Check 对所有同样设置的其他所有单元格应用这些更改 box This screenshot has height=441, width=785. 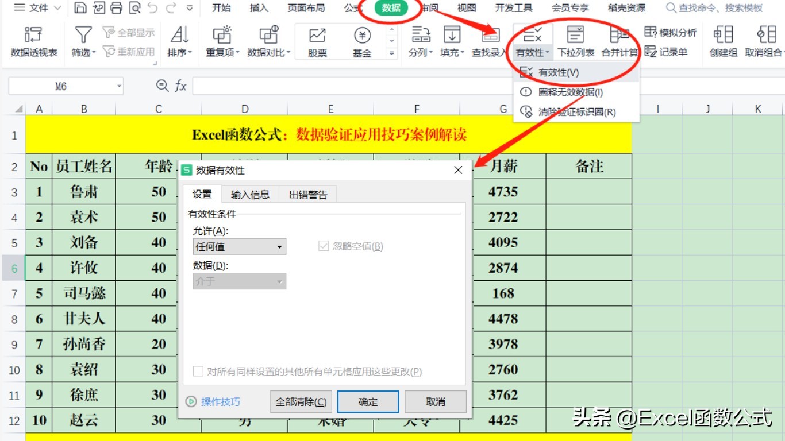198,372
